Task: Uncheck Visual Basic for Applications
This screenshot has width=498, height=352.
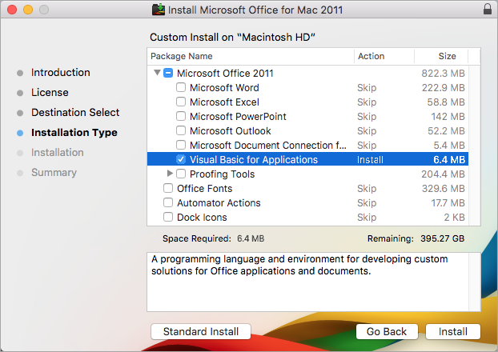Action: coord(181,160)
